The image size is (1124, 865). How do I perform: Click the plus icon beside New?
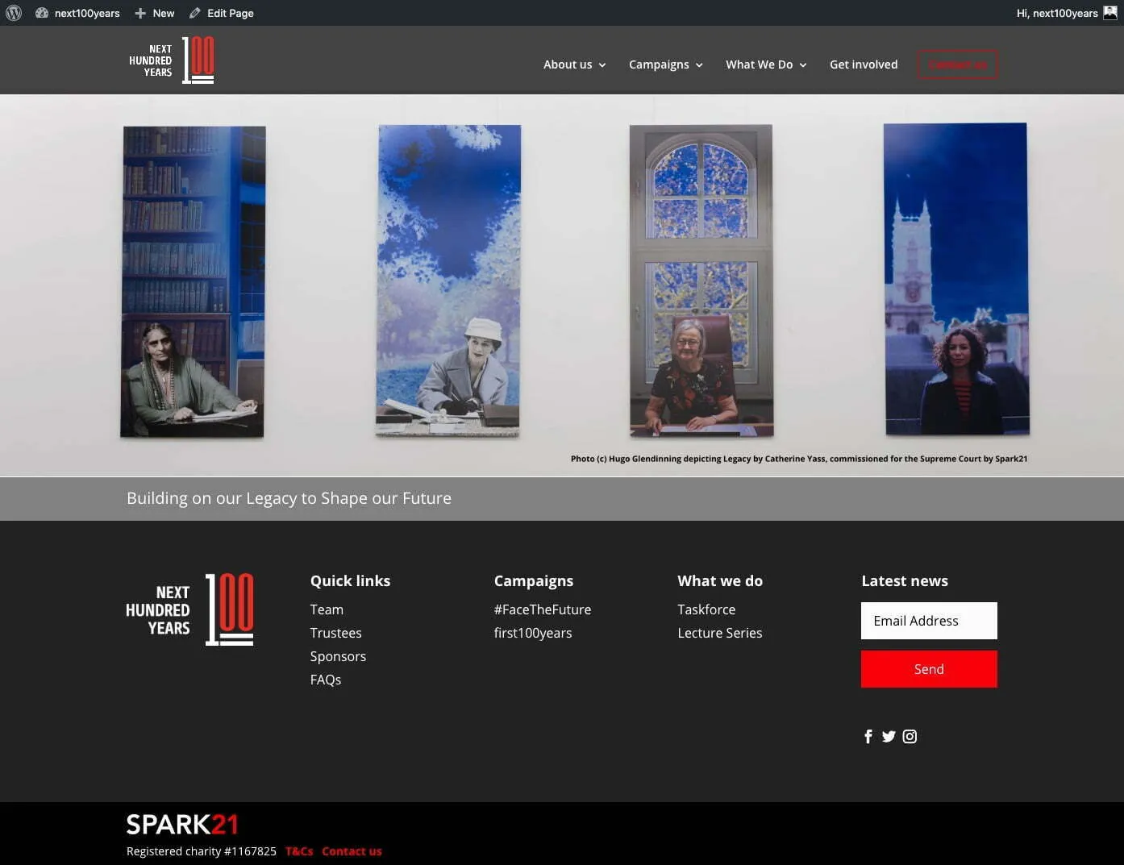140,13
